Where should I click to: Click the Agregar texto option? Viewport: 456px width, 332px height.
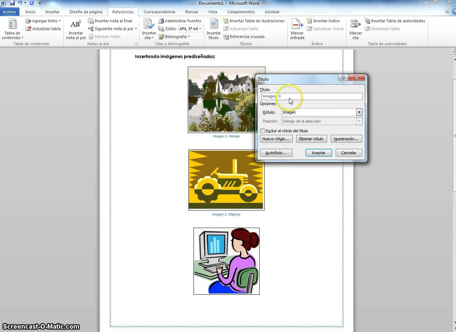(x=43, y=21)
